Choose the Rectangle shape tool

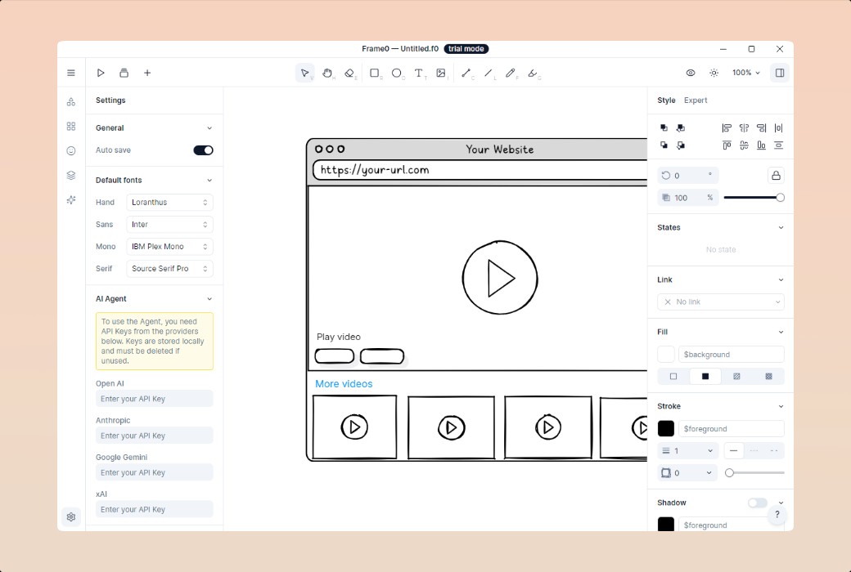coord(374,73)
